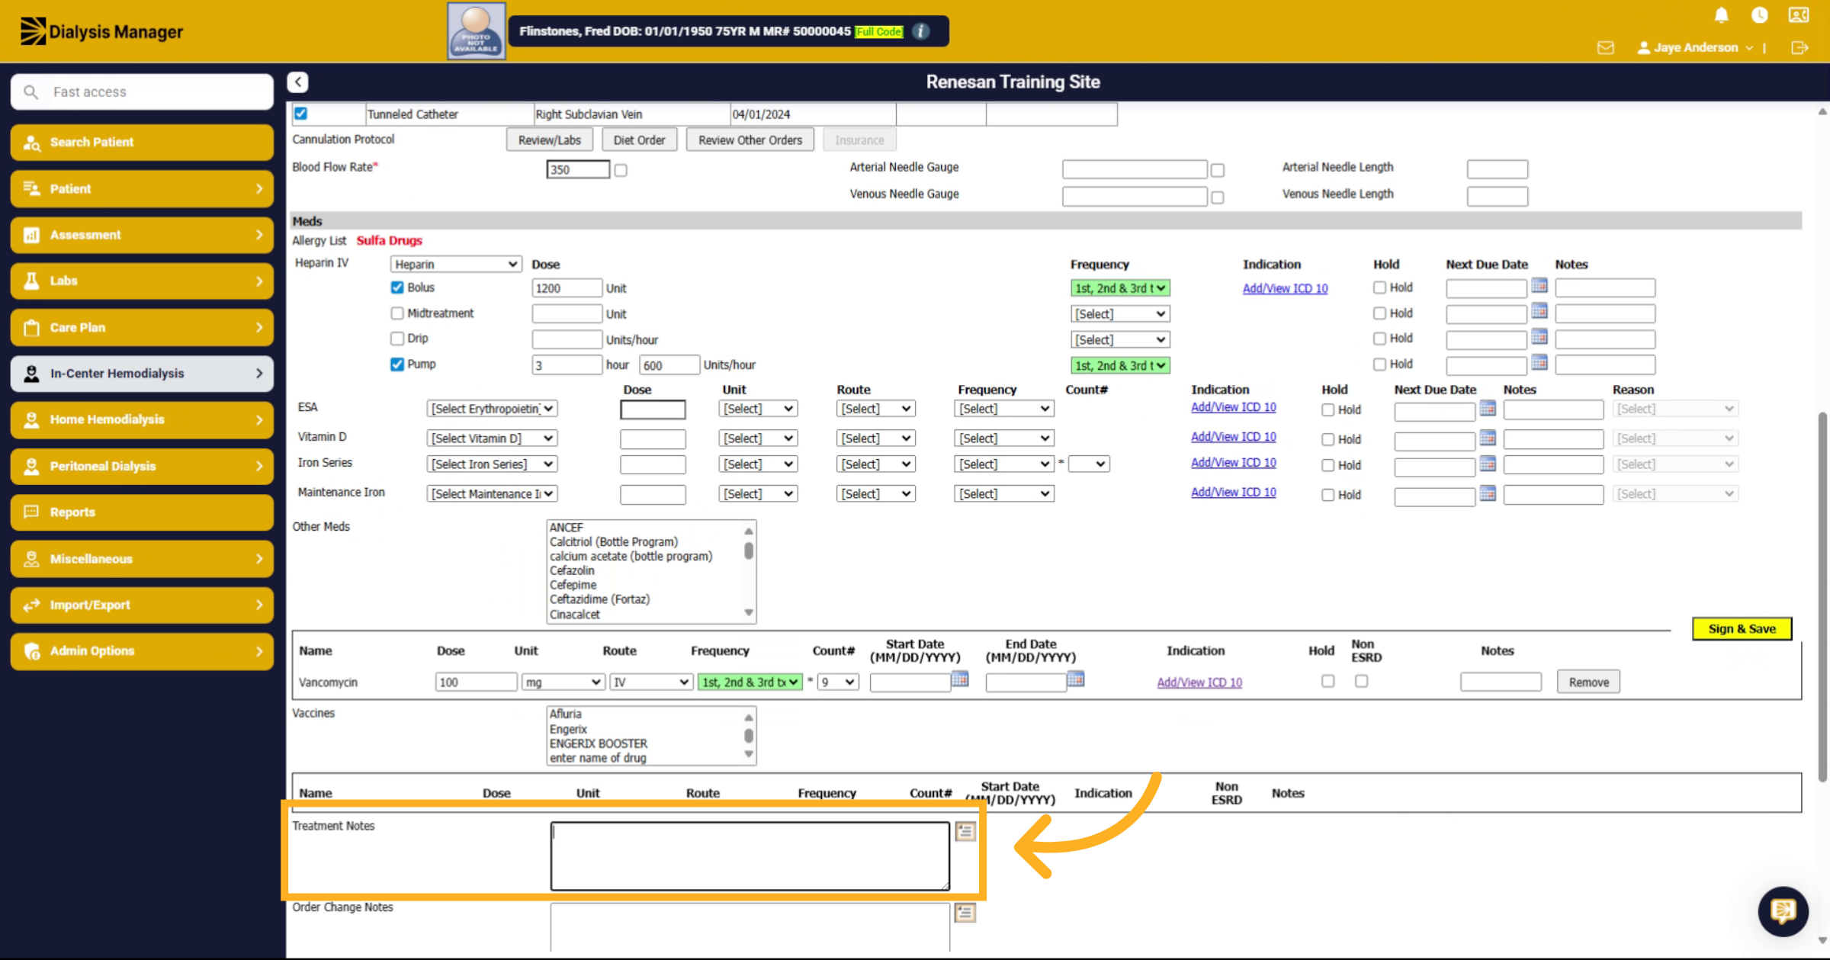
Task: Open Add/View ICD 10 for the Bolus row
Action: [x=1285, y=288]
